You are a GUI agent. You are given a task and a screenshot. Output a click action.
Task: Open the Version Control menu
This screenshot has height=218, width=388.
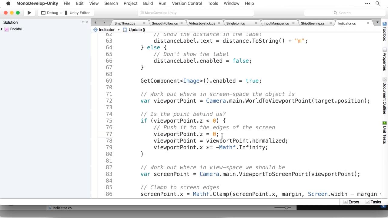(187, 3)
